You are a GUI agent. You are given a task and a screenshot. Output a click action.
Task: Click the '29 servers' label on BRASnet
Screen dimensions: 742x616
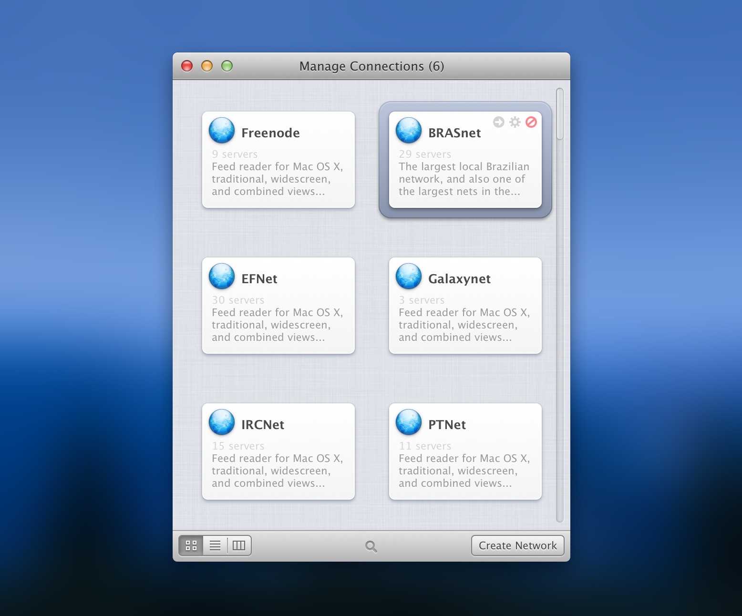425,154
